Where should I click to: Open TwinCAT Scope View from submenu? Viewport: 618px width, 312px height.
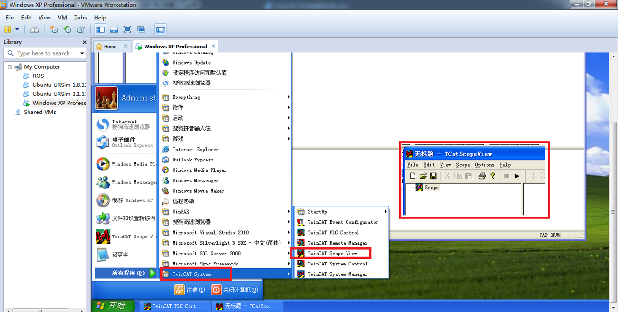pyautogui.click(x=331, y=254)
